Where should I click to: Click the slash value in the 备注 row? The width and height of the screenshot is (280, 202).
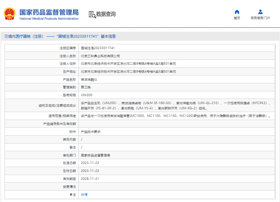(82, 147)
